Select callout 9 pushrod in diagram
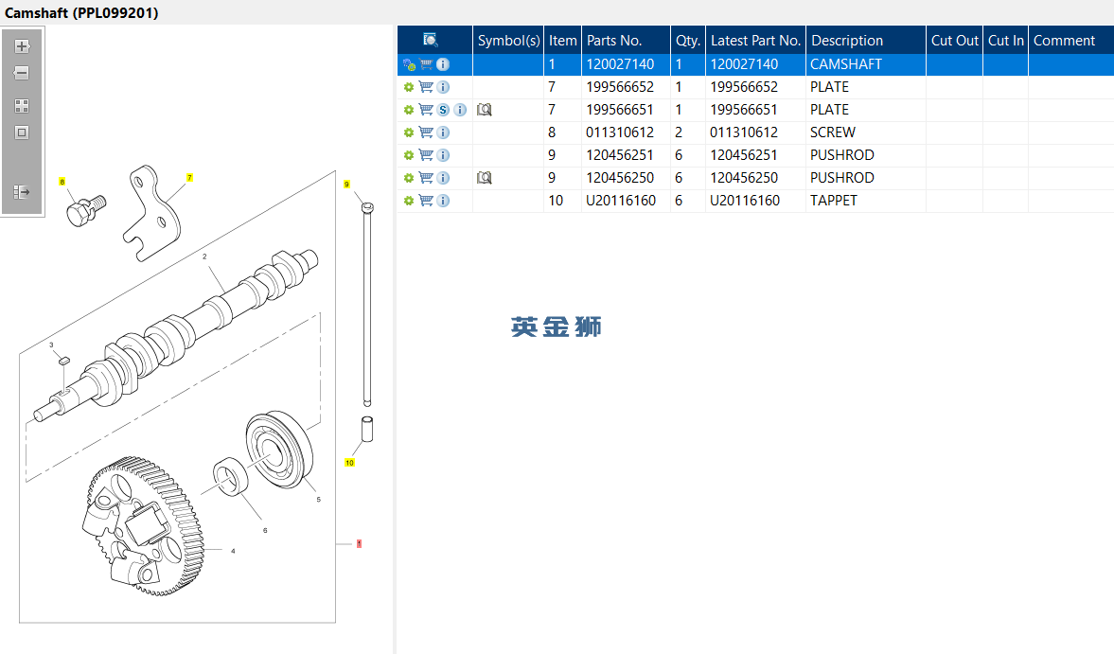 [346, 185]
